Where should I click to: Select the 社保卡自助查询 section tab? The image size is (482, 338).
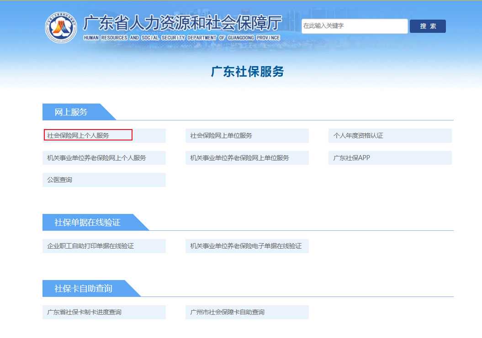[83, 289]
